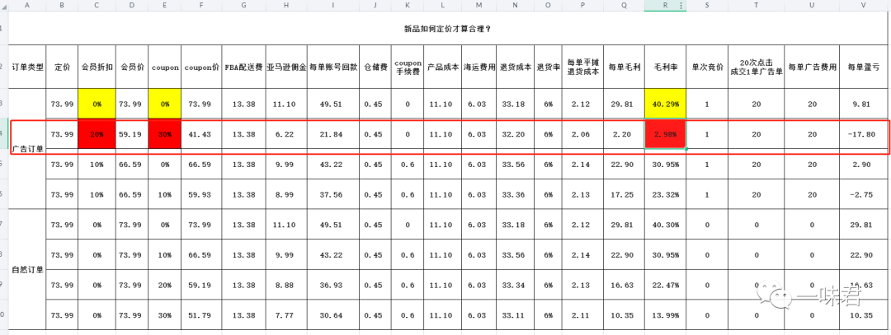Image resolution: width=891 pixels, height=335 pixels.
Task: Click the 17.25 gross profit cell
Action: coord(625,194)
